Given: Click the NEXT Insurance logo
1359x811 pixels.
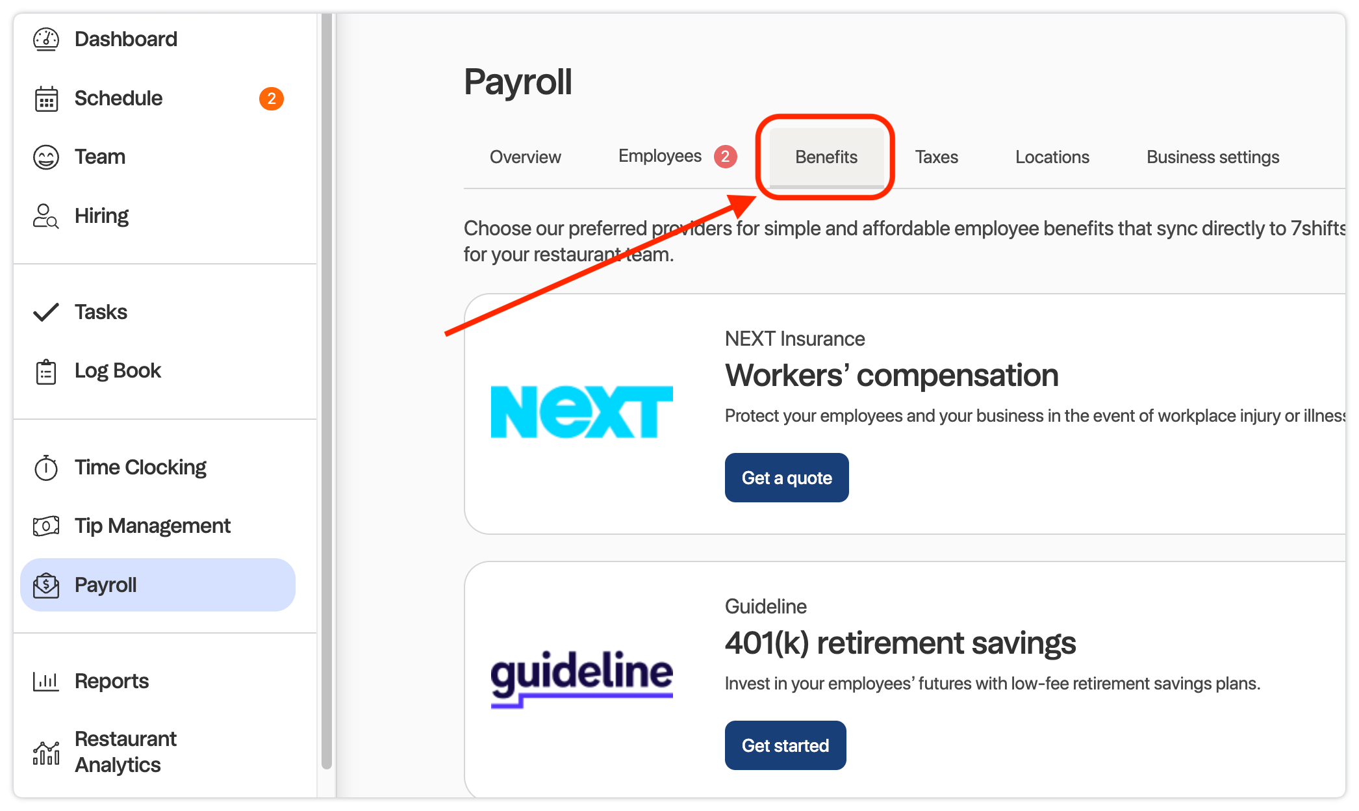Looking at the screenshot, I should (581, 412).
